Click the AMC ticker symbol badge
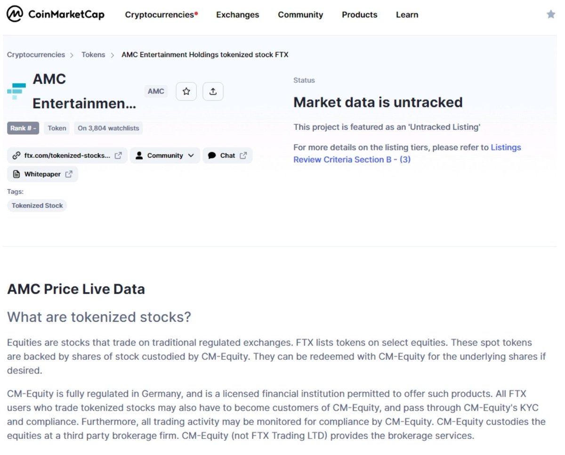565x455 pixels. [x=156, y=91]
